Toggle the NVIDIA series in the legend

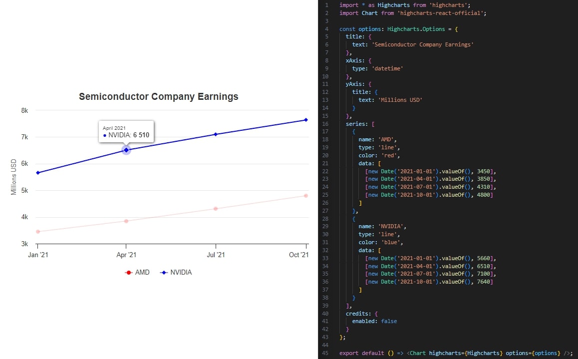tap(176, 273)
